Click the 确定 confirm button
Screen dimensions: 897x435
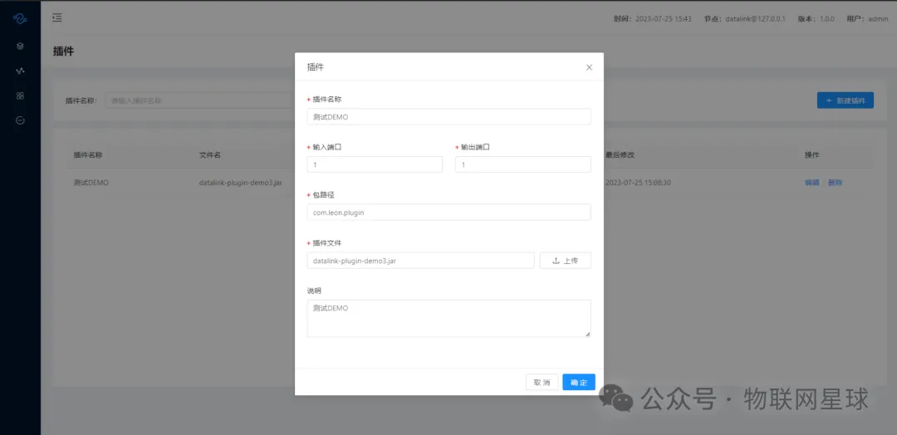[579, 382]
